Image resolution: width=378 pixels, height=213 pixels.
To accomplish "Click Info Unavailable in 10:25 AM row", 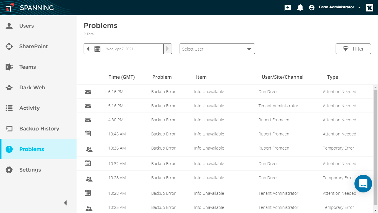I will (x=209, y=207).
